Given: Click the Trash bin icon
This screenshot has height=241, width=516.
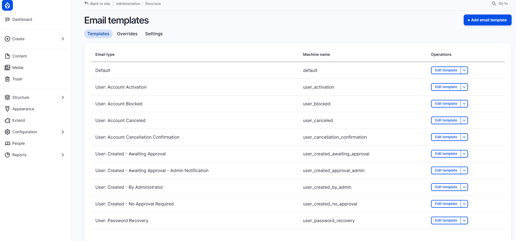Looking at the screenshot, I should (7, 79).
